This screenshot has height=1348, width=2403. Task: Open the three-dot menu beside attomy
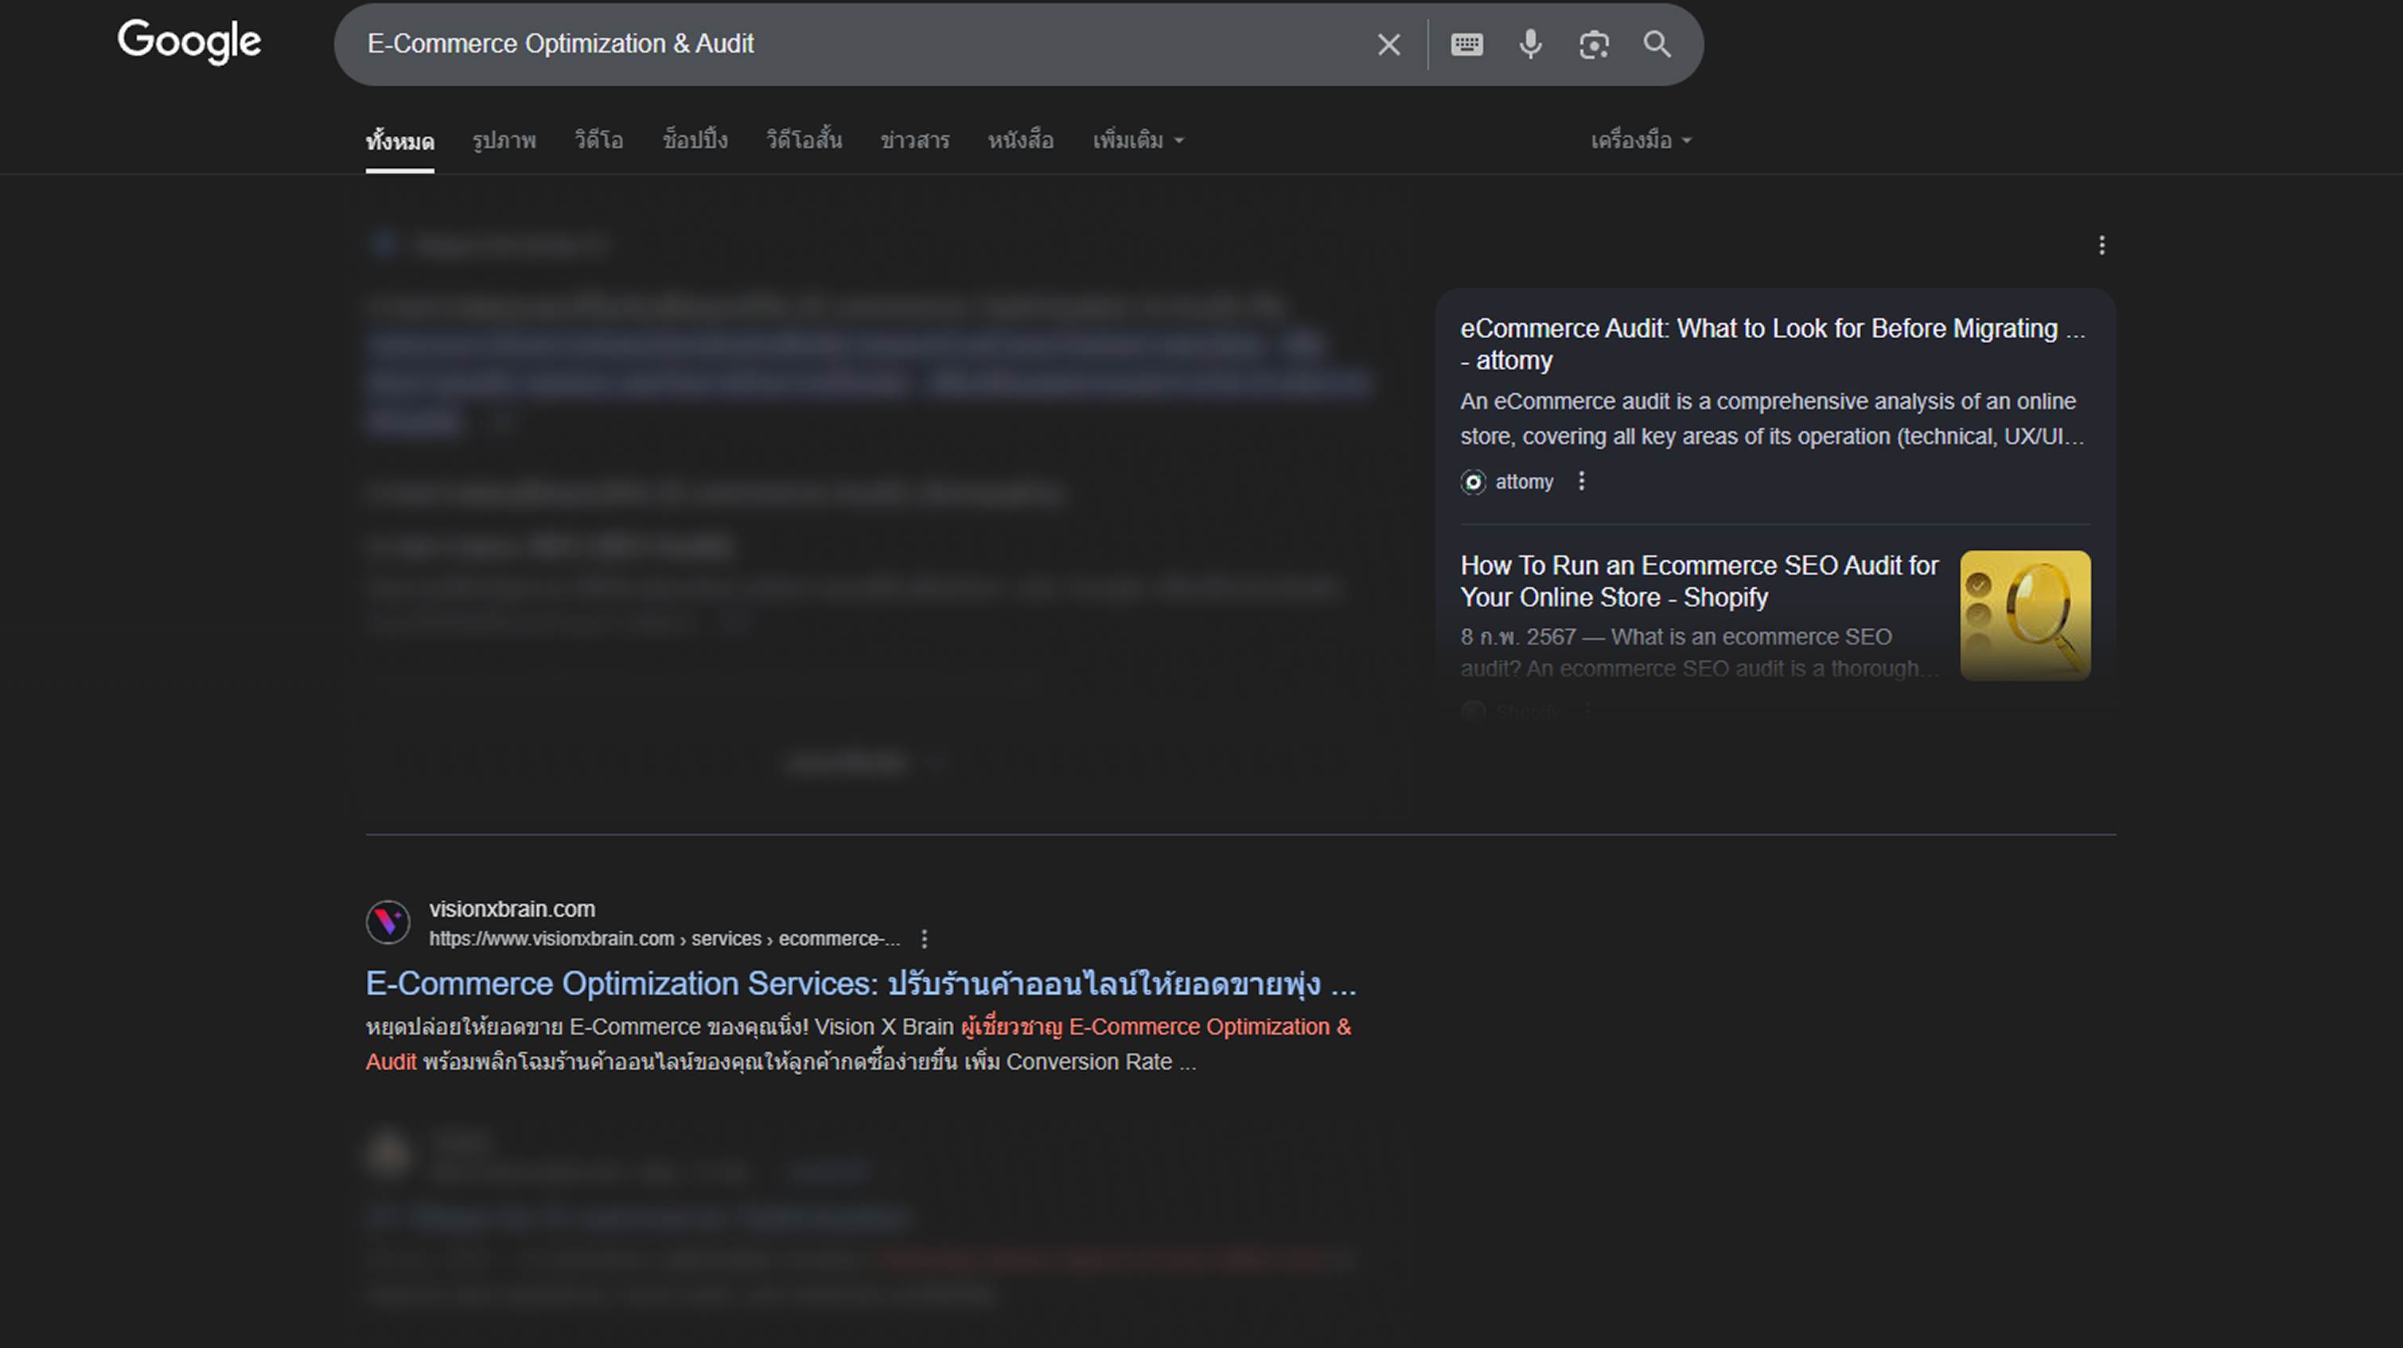[x=1581, y=481]
